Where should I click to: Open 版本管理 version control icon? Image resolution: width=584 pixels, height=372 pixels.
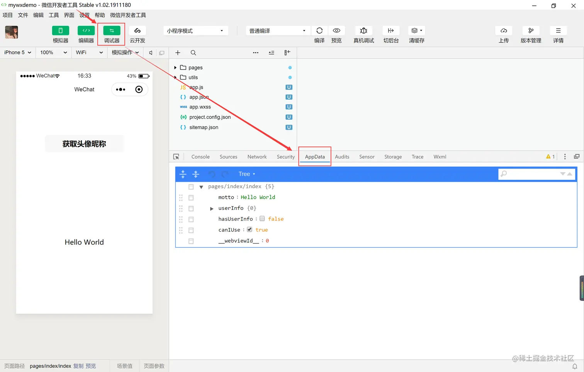(531, 30)
